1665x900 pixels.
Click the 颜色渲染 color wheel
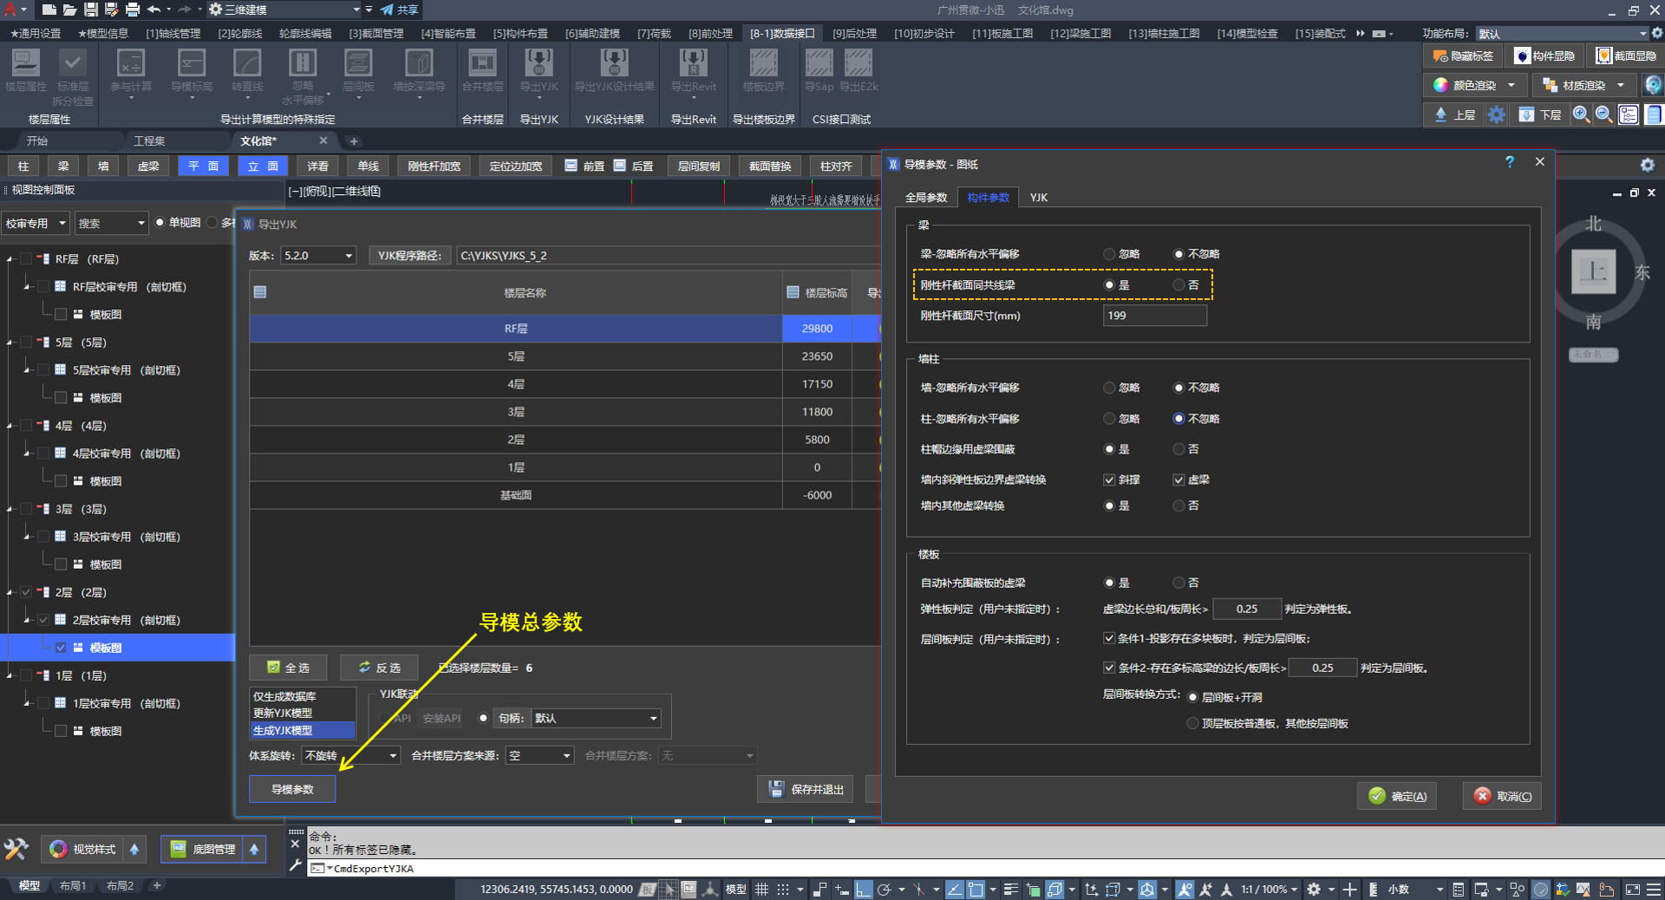pyautogui.click(x=1440, y=85)
